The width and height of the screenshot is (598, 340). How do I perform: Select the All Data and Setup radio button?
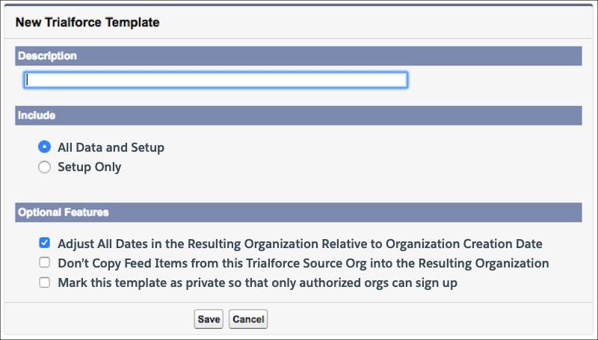click(44, 147)
